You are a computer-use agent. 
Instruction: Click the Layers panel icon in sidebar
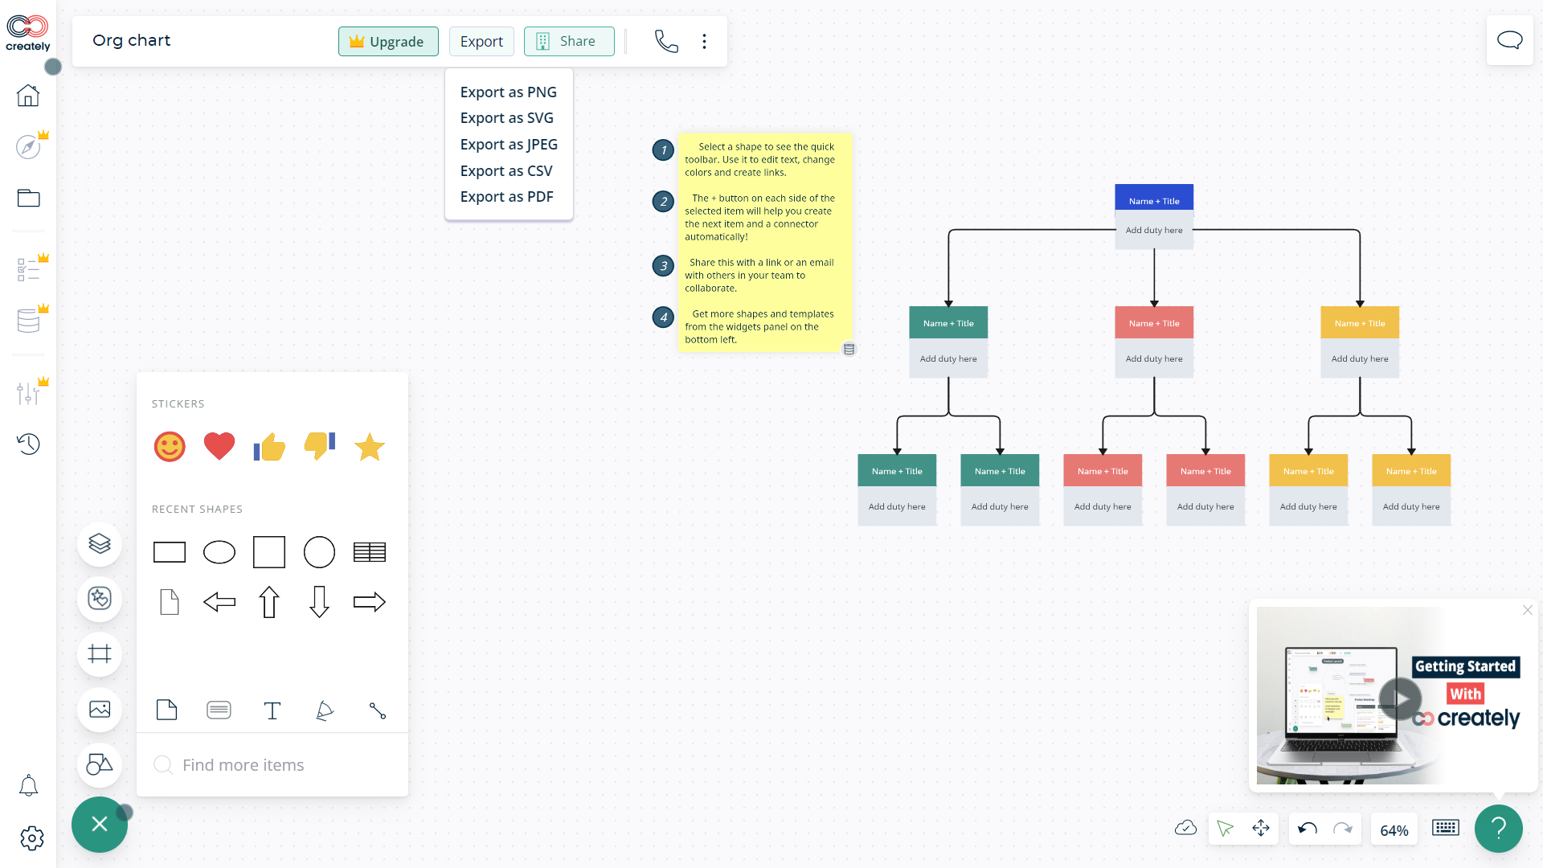coord(99,543)
